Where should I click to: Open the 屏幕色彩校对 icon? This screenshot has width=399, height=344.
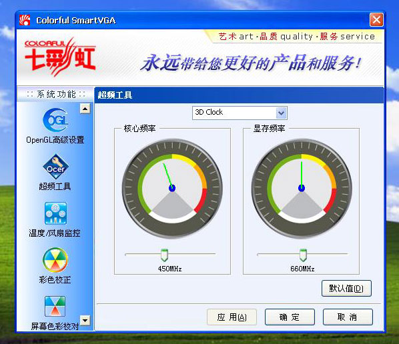55,306
